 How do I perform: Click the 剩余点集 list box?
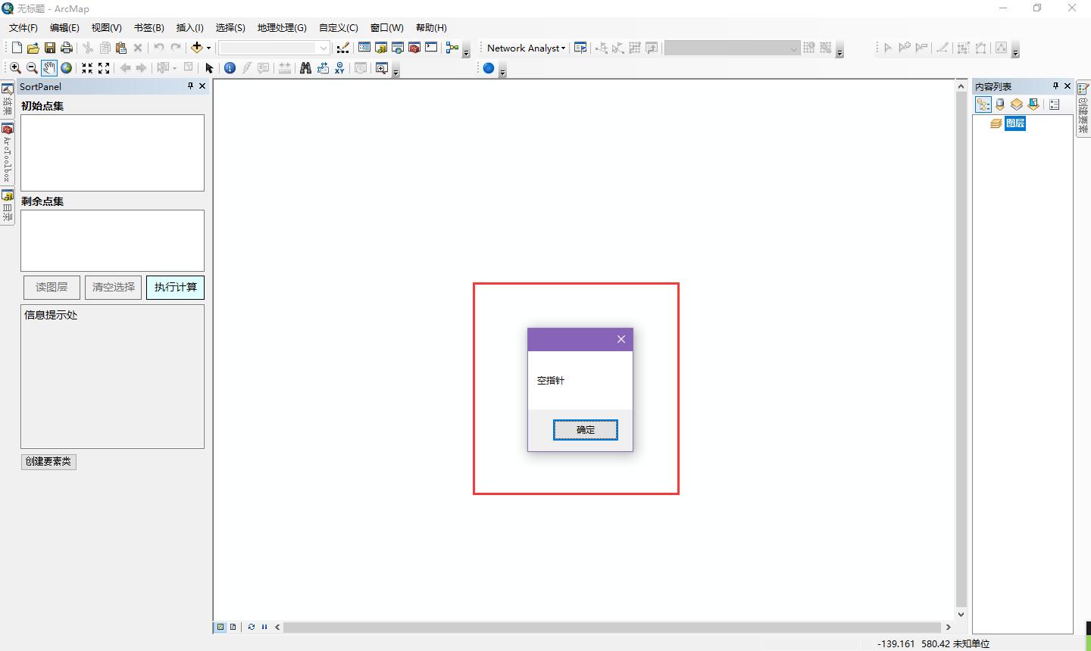(112, 241)
